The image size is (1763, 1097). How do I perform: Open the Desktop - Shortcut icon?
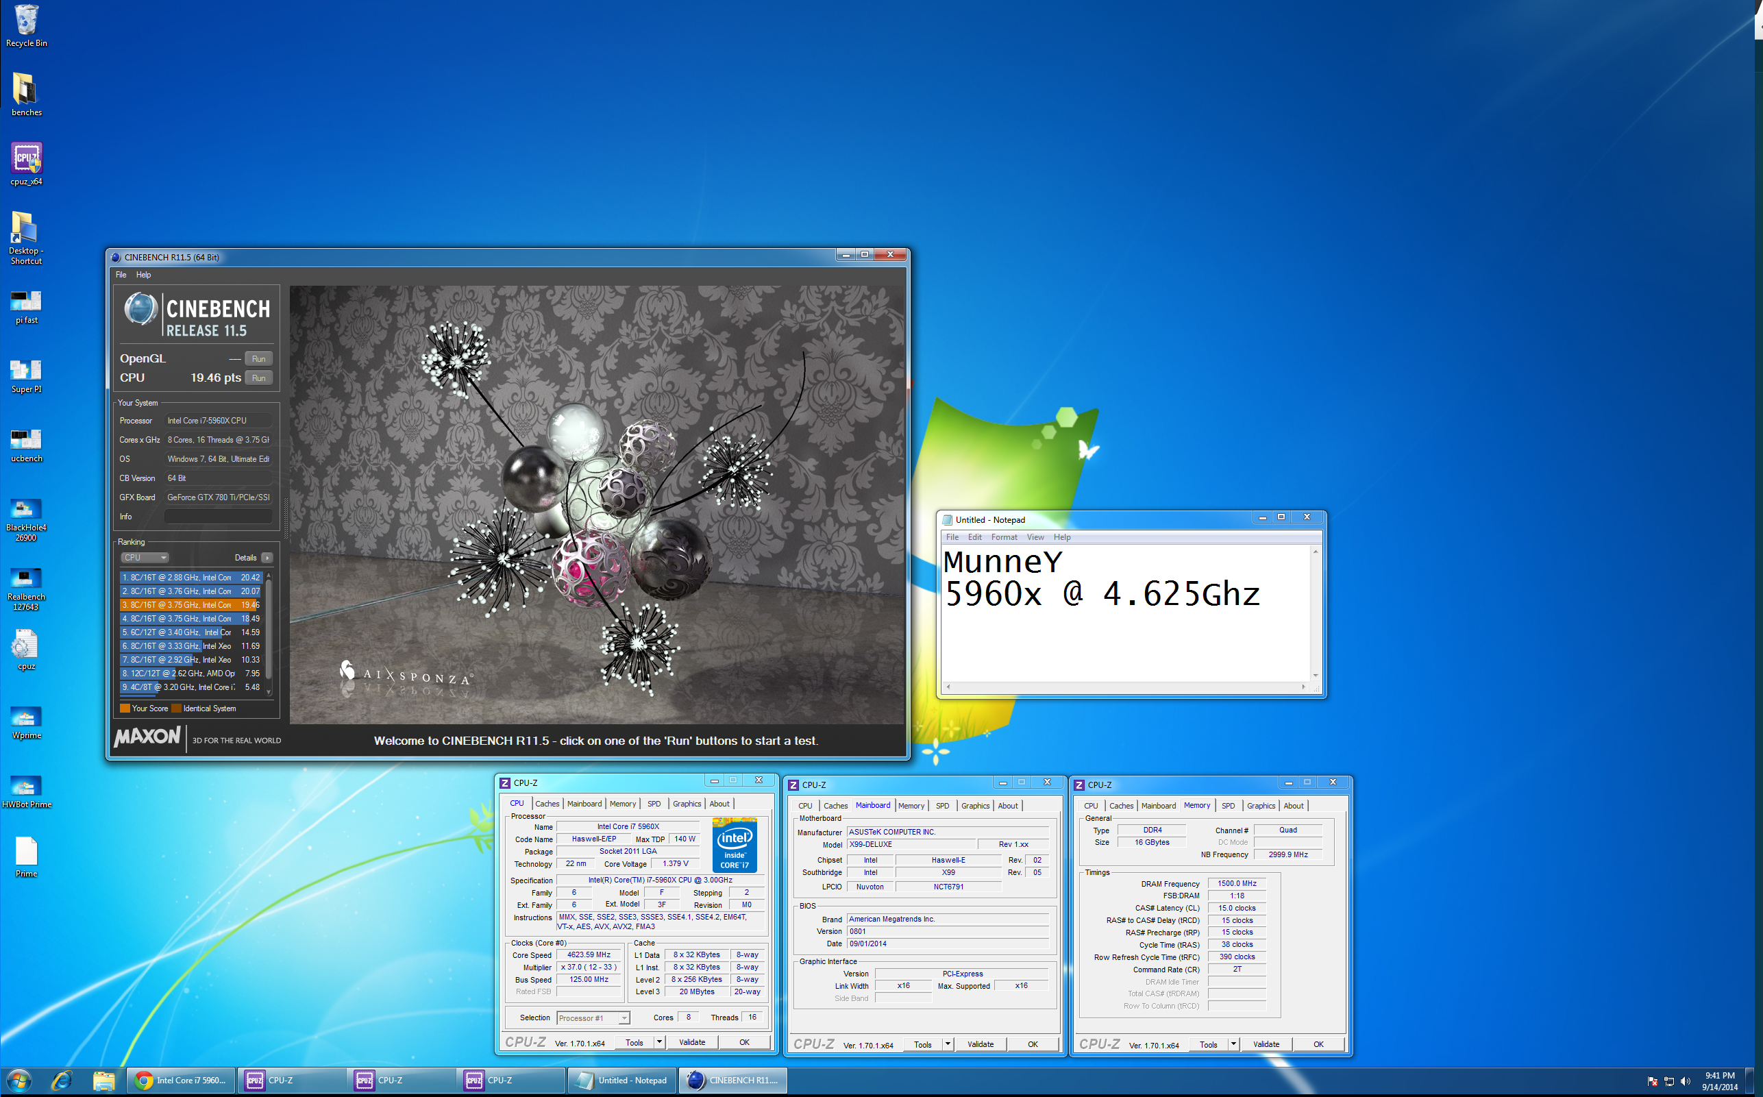click(x=26, y=238)
